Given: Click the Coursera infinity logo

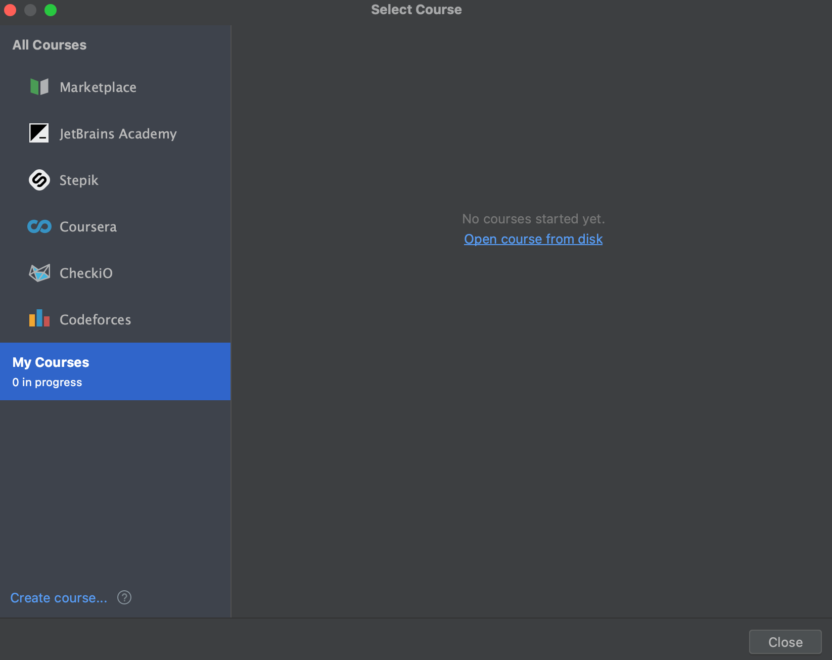Looking at the screenshot, I should click(x=39, y=226).
